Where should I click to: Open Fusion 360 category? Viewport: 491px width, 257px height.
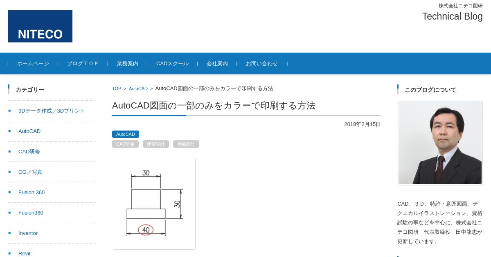click(x=32, y=193)
